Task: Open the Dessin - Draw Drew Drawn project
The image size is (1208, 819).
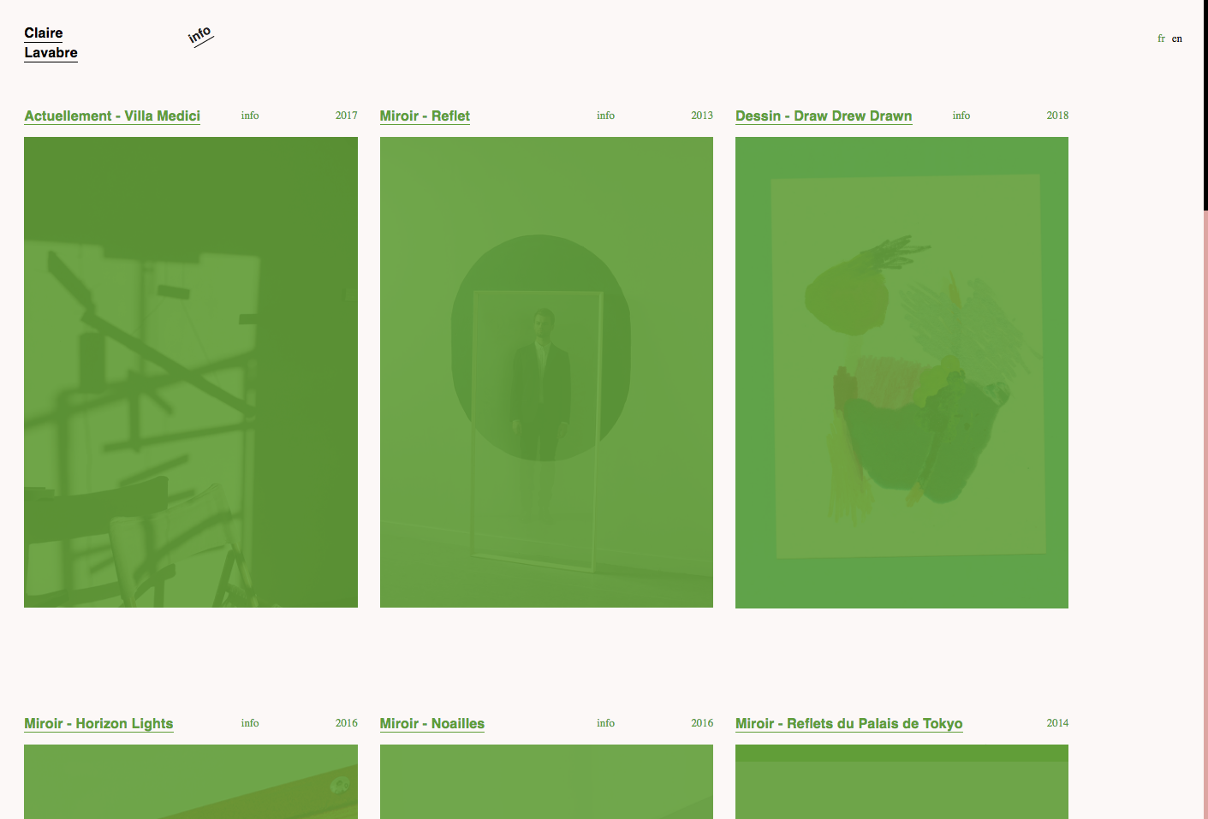Action: (824, 116)
